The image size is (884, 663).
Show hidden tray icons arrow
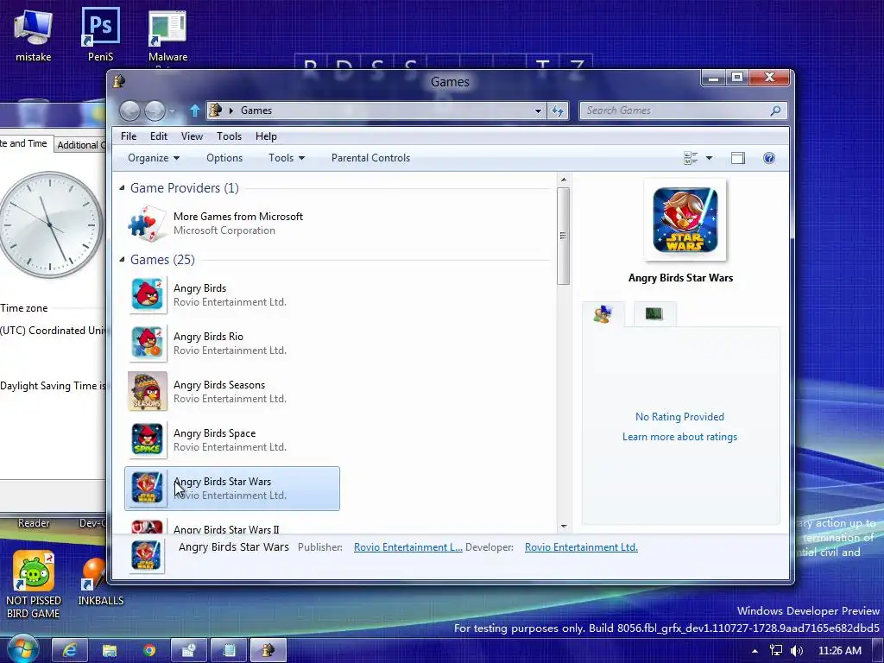tap(755, 651)
